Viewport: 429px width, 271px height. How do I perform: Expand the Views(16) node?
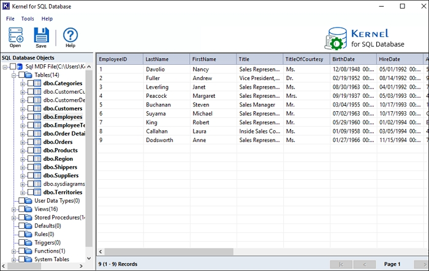point(13,210)
